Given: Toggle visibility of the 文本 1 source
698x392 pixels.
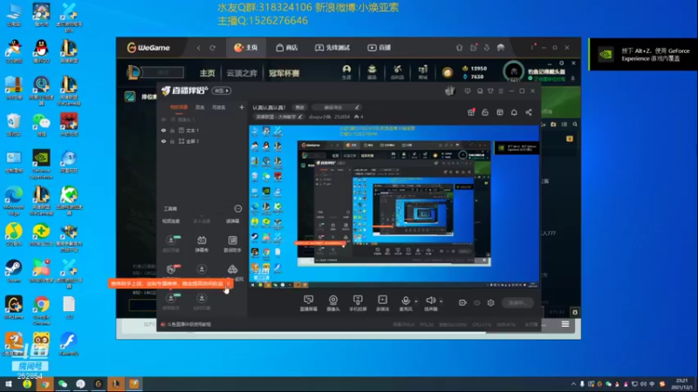Looking at the screenshot, I should click(163, 130).
